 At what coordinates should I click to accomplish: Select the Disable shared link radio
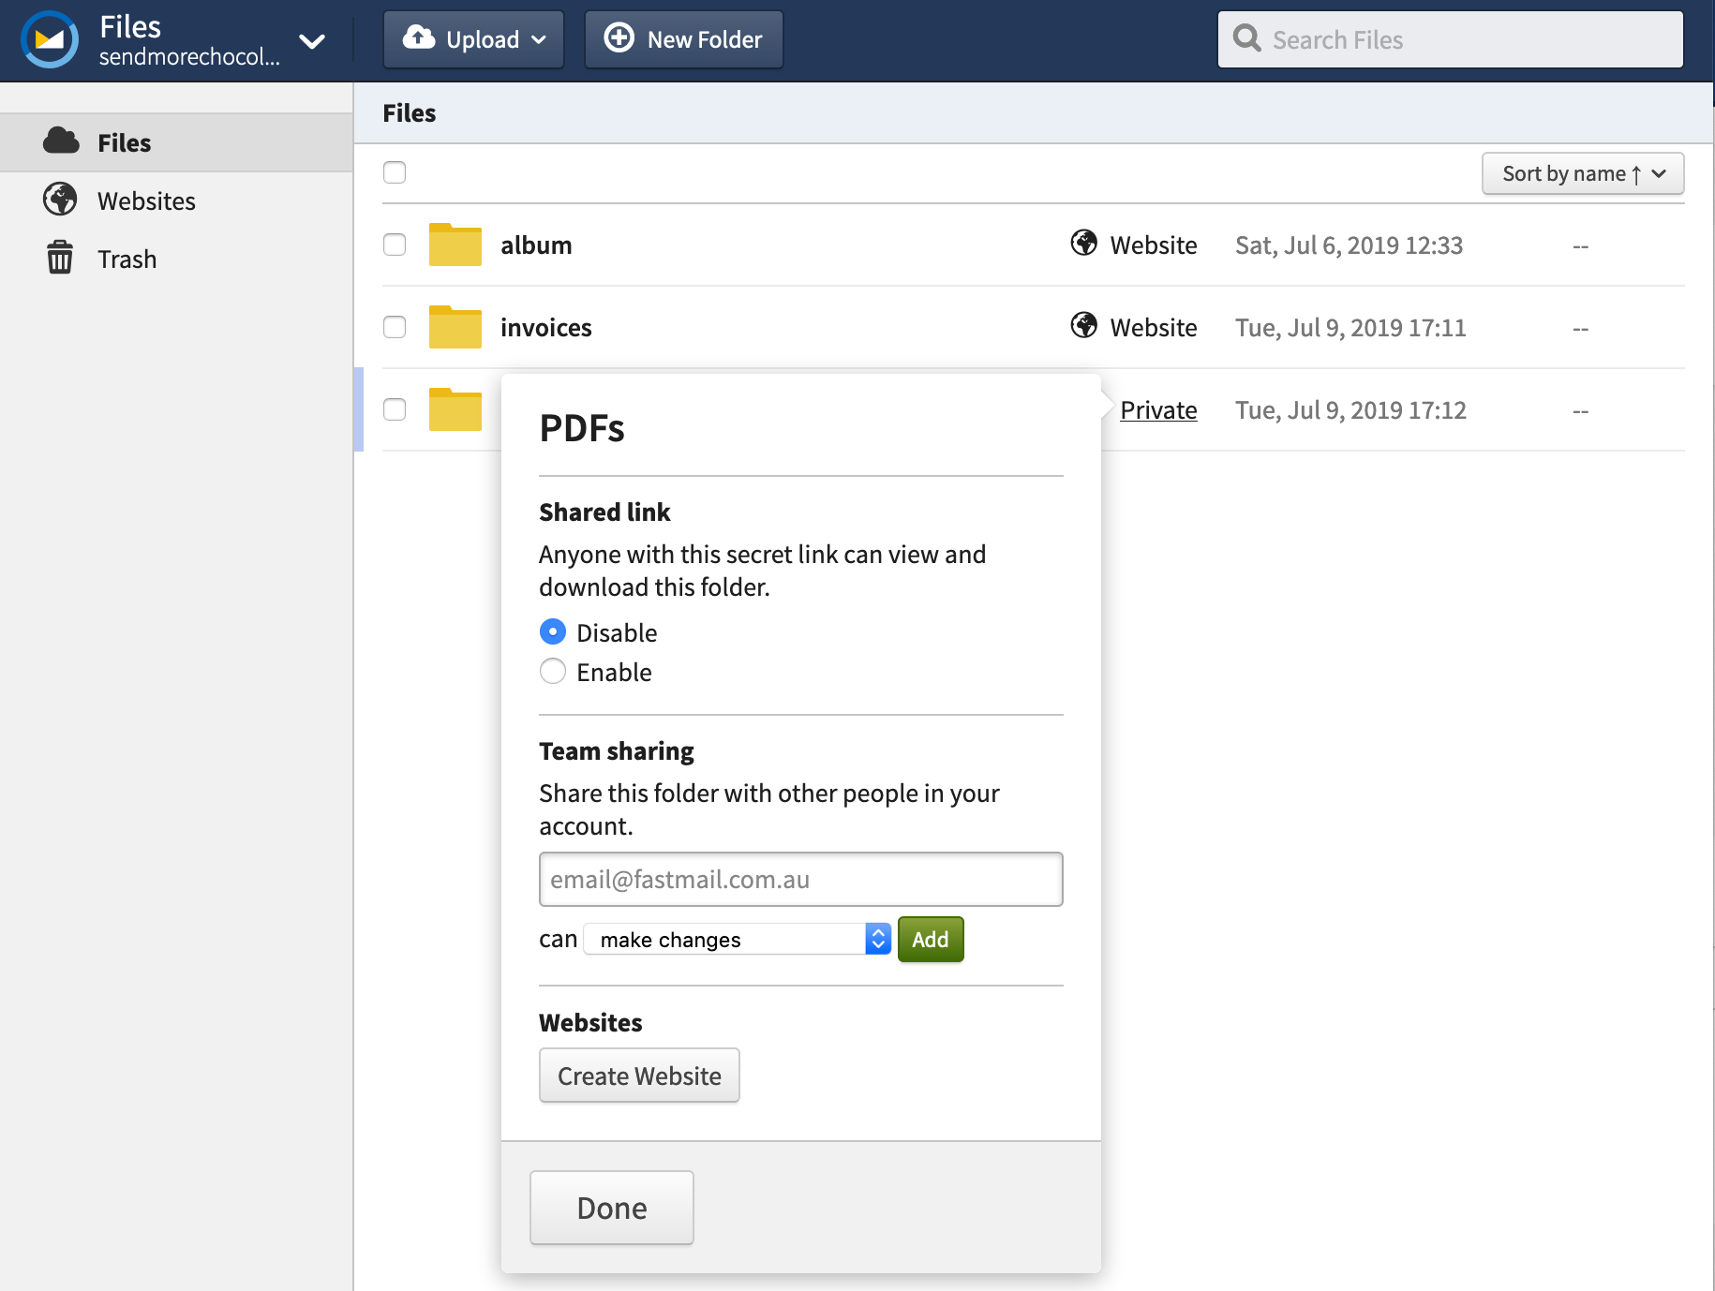(x=553, y=632)
